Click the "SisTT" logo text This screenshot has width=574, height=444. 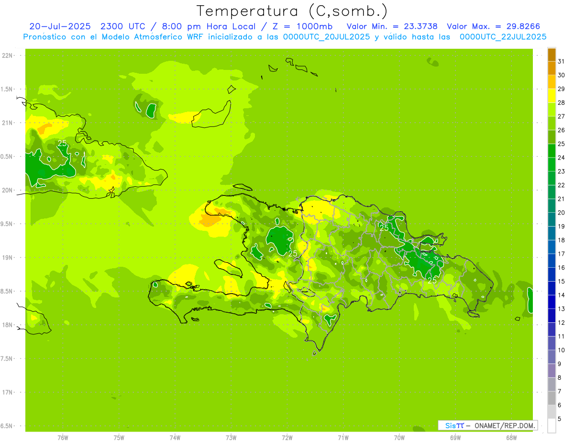click(454, 425)
